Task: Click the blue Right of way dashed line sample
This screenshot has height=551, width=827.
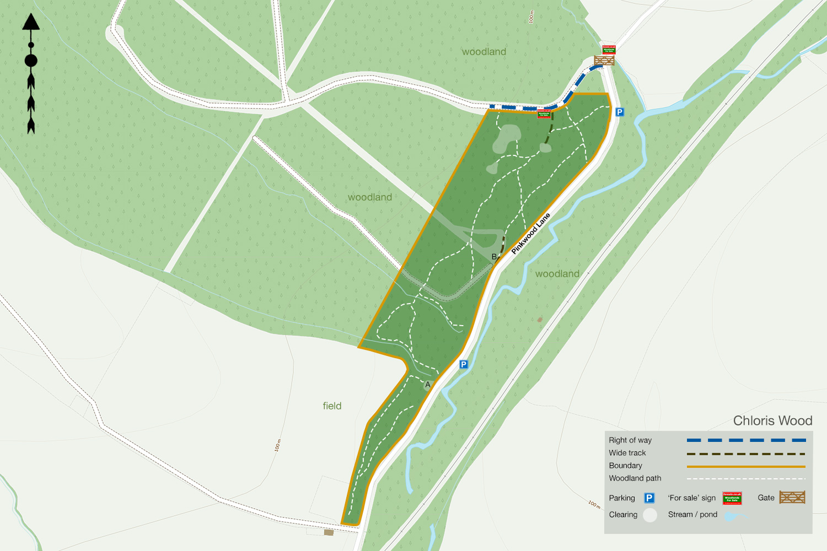Action: [747, 440]
